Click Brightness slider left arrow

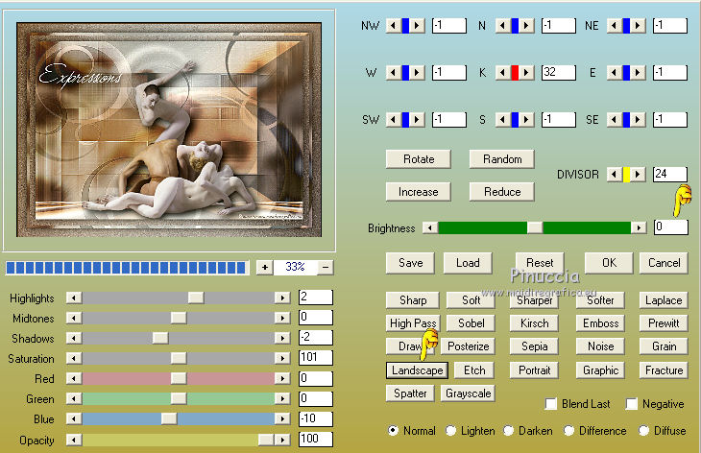coord(430,227)
